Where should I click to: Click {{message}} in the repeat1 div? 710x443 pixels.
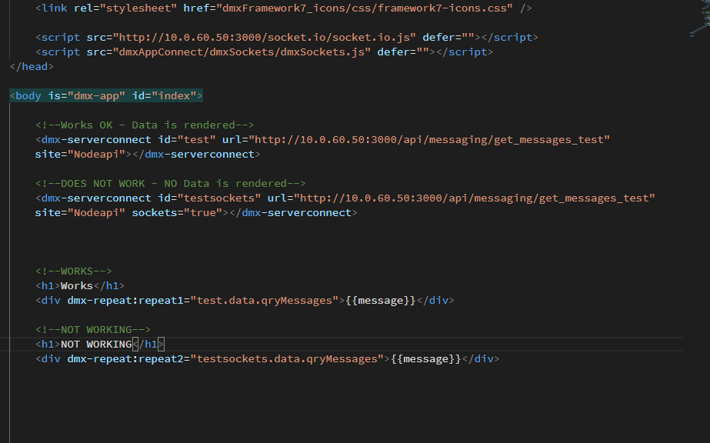pyautogui.click(x=380, y=301)
